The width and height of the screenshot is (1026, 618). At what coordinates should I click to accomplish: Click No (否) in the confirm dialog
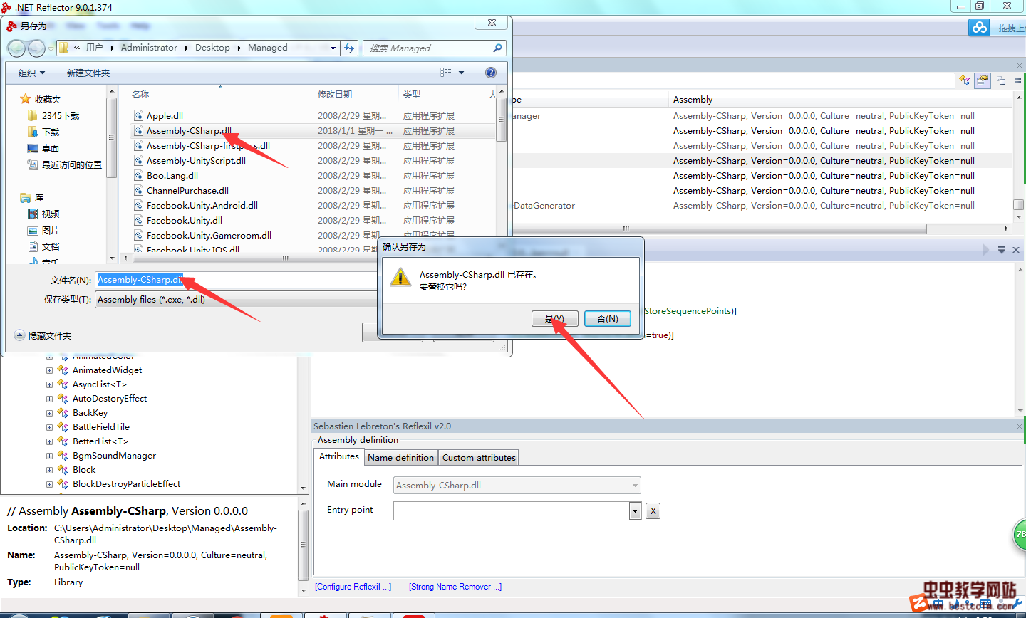click(607, 318)
